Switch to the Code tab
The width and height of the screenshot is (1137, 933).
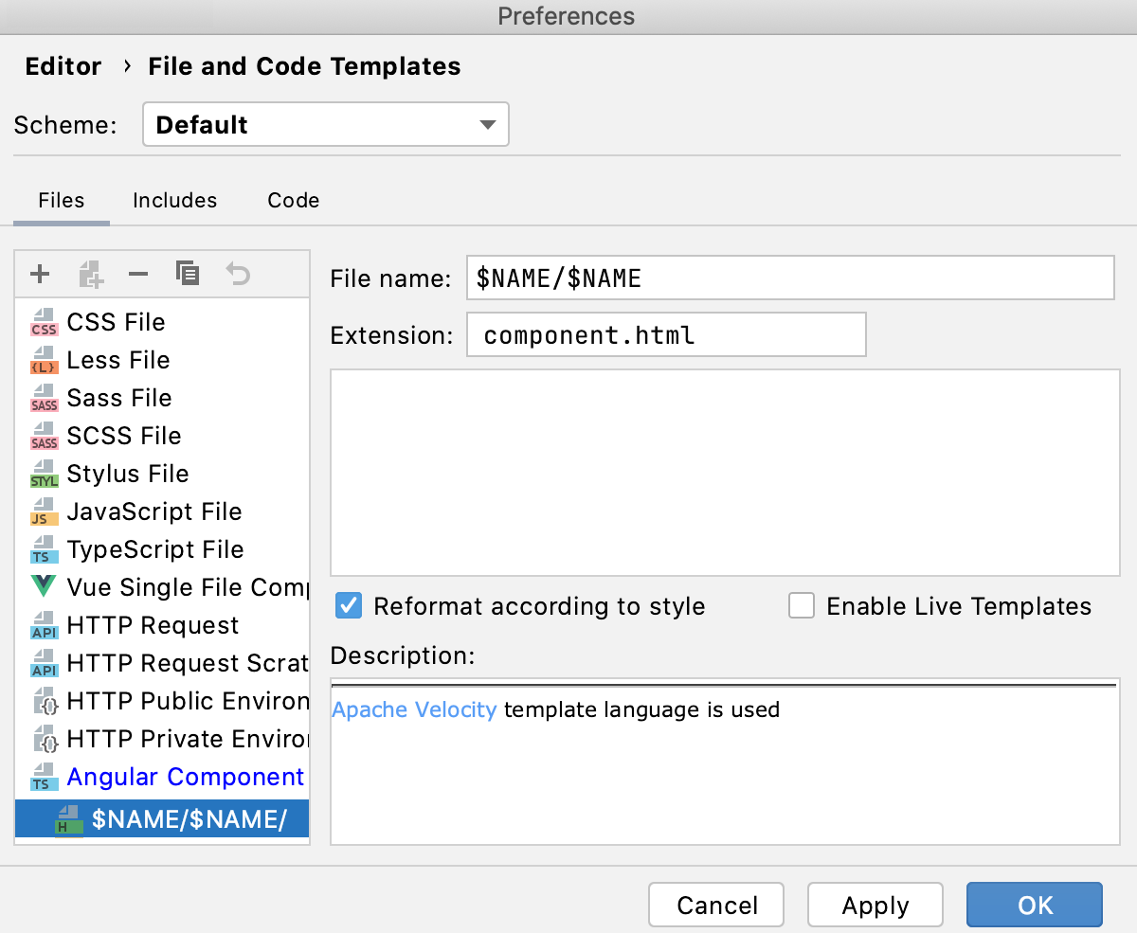click(x=294, y=200)
